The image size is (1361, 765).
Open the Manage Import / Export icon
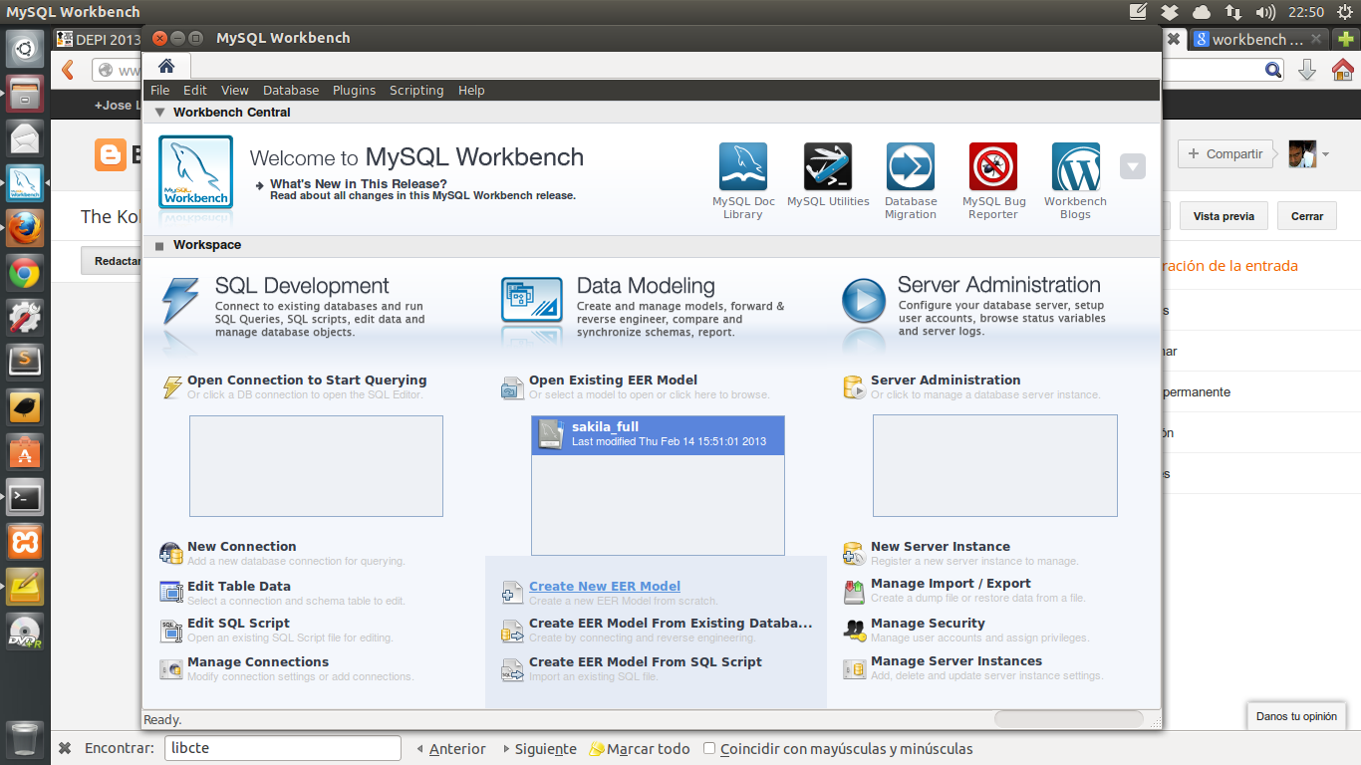point(854,590)
